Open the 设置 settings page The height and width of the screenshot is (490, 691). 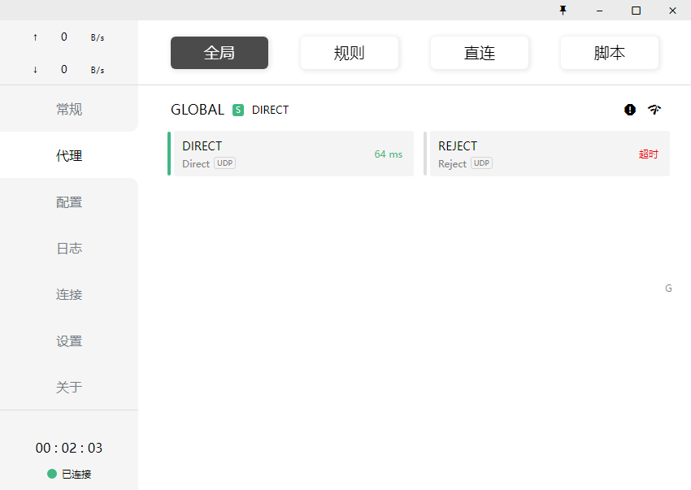[x=69, y=340]
